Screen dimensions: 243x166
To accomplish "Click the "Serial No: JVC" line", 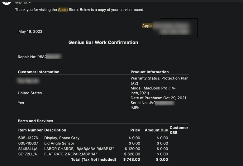I will pos(143,103).
